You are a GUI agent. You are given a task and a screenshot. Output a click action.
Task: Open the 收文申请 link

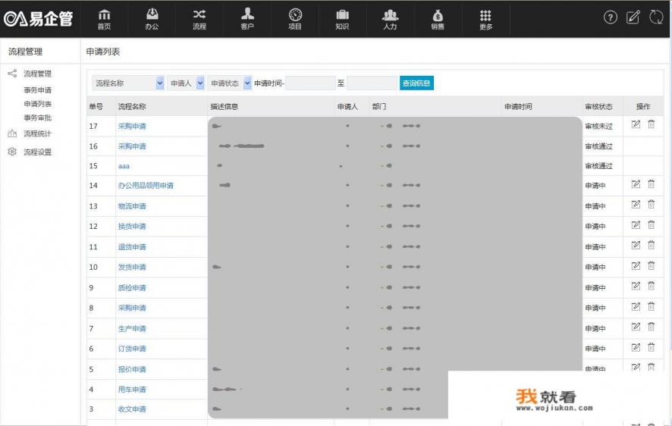tap(132, 409)
